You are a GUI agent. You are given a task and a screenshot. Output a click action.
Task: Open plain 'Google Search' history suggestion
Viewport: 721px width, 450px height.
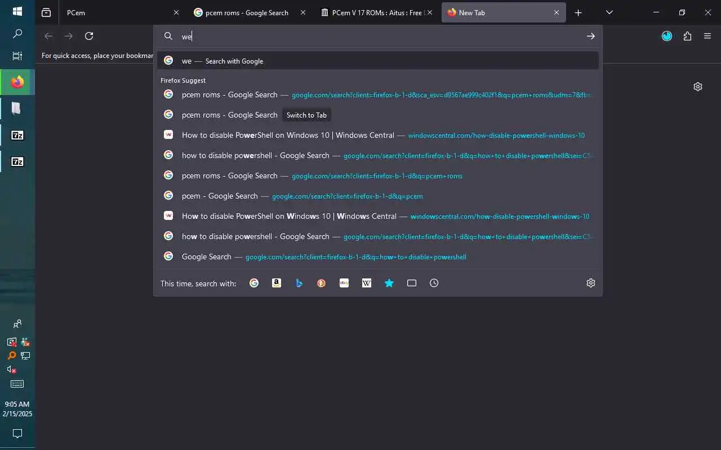click(x=377, y=256)
